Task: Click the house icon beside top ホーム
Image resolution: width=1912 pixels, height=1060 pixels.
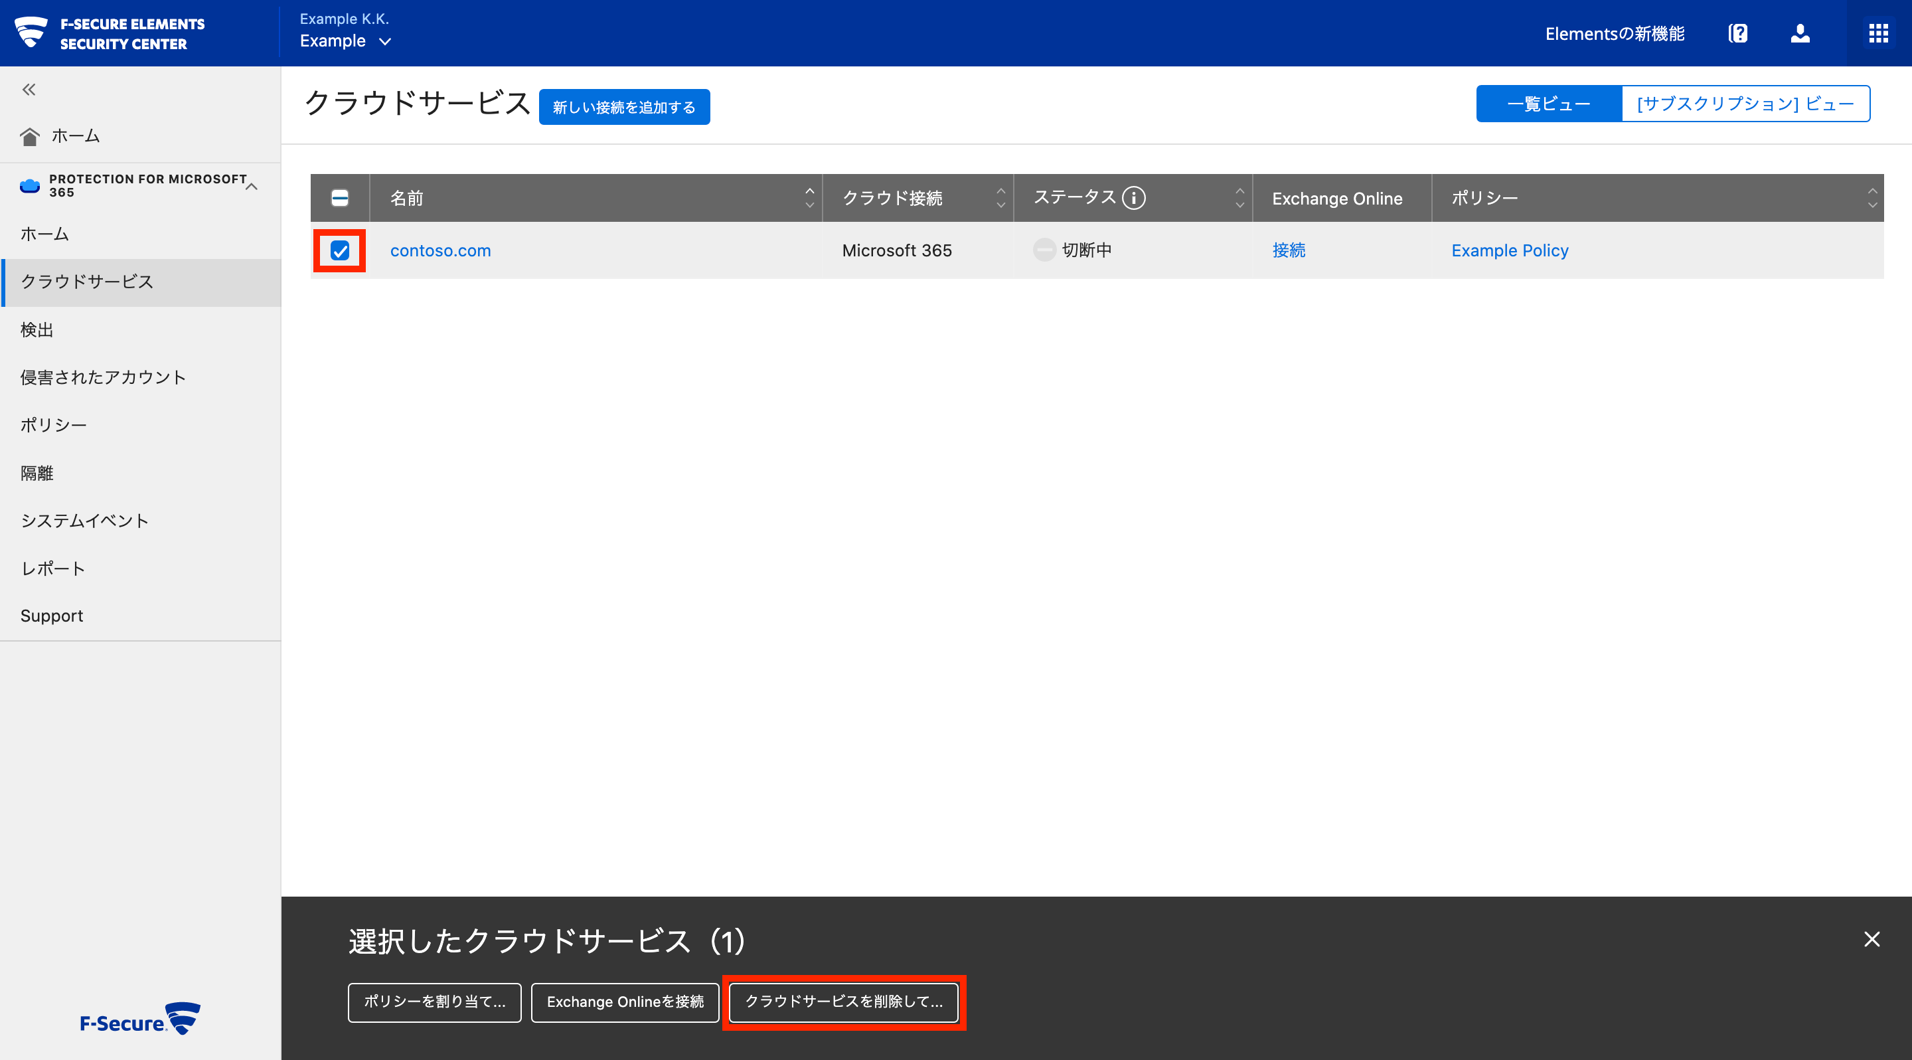Action: pos(30,136)
